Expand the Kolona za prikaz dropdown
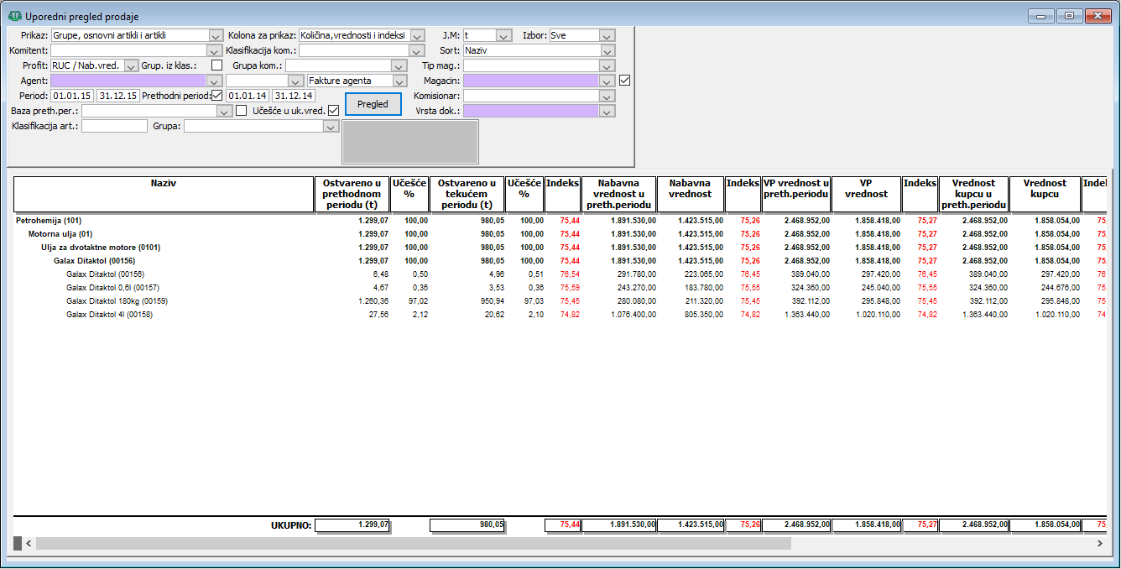This screenshot has width=1121, height=569. 417,35
